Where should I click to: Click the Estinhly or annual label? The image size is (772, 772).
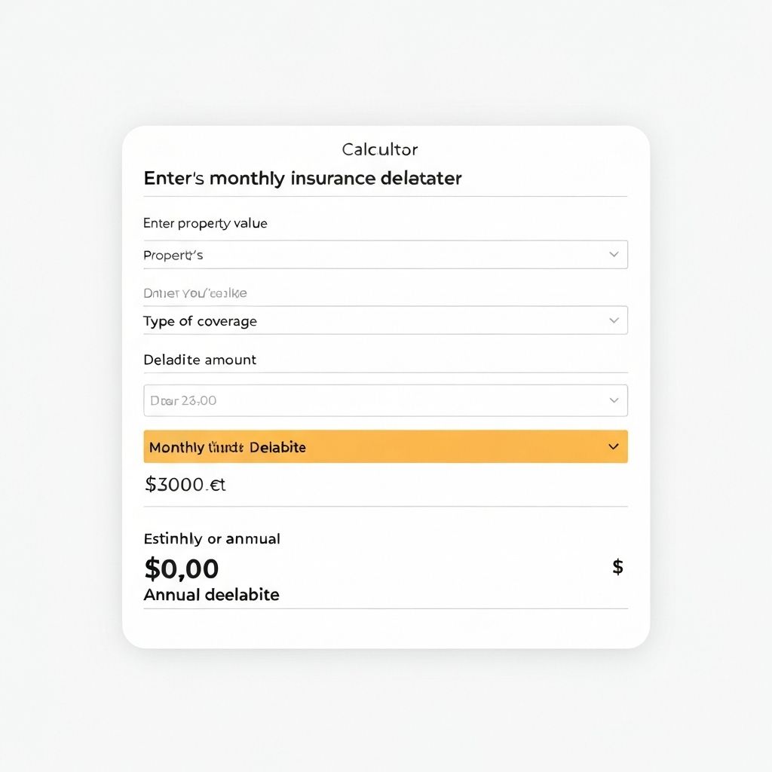coord(211,539)
